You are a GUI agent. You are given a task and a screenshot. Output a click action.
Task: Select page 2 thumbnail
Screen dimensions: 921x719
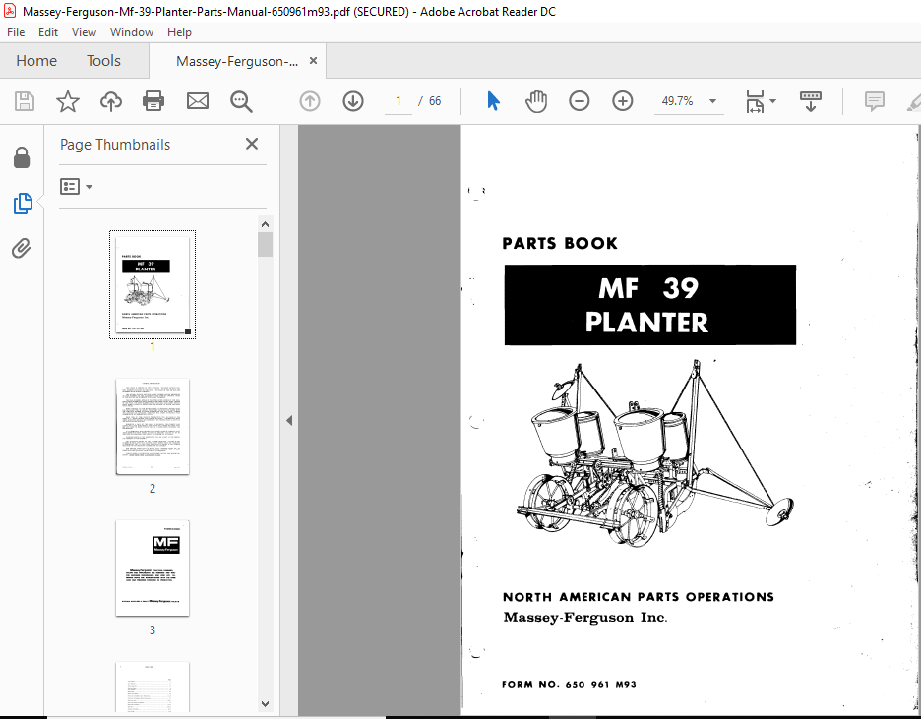153,427
